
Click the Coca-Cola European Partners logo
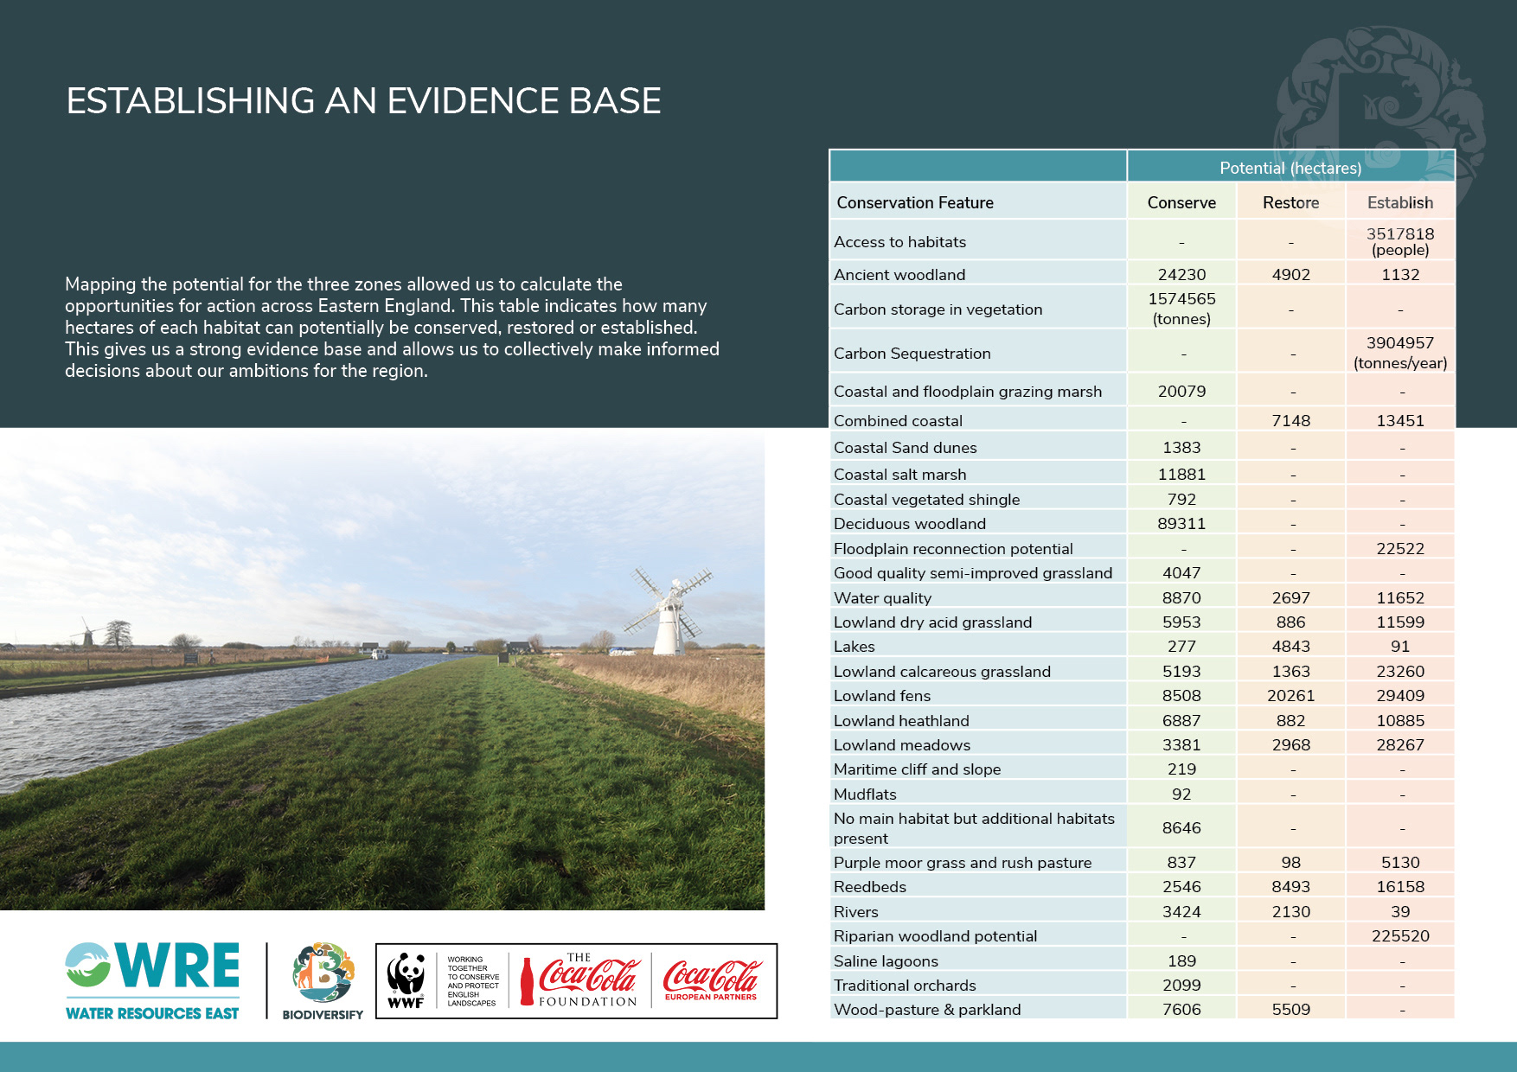tap(712, 980)
